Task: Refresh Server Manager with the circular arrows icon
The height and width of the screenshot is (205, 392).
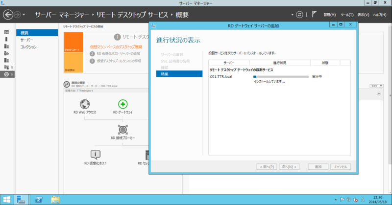Action: 299,15
